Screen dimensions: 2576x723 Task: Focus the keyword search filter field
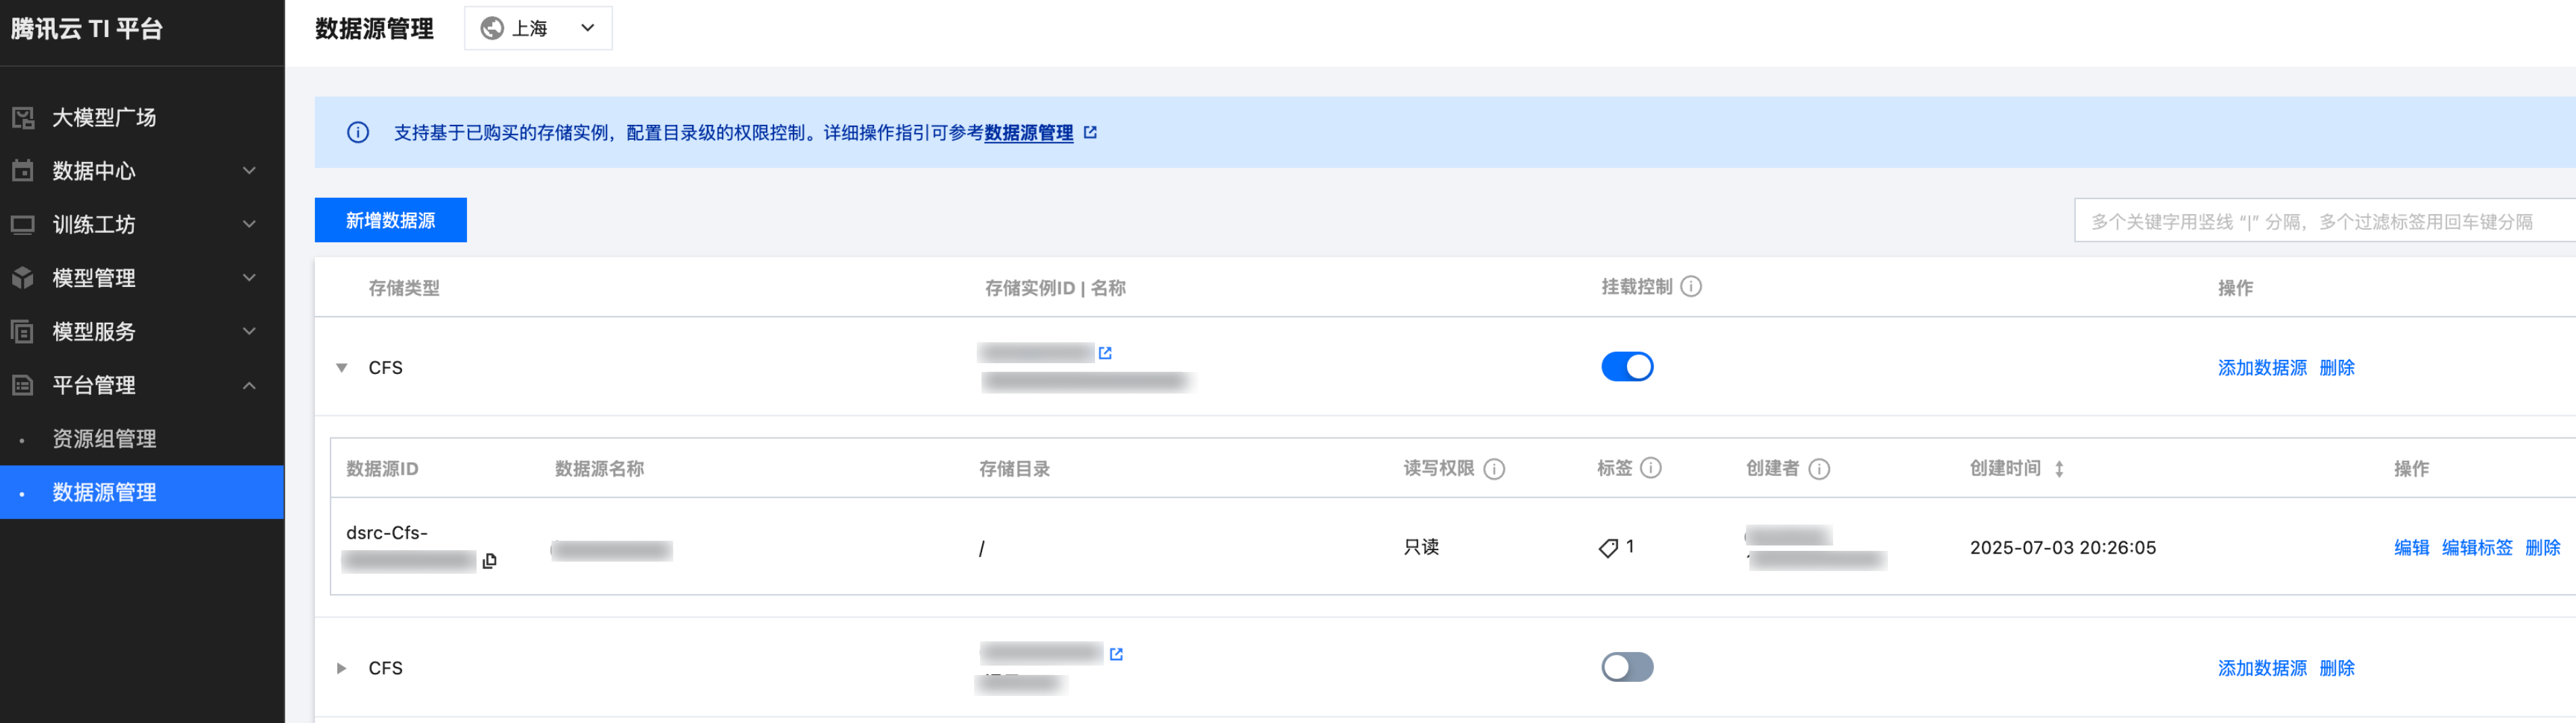[x=2320, y=221]
